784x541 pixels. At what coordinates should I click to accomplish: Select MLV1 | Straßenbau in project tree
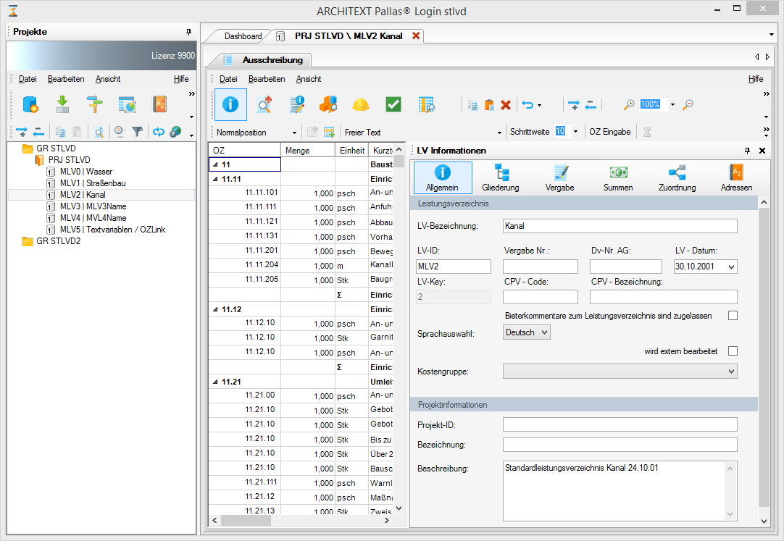(93, 183)
